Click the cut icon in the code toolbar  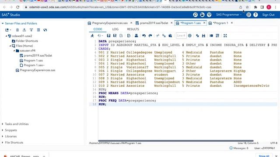(157, 36)
